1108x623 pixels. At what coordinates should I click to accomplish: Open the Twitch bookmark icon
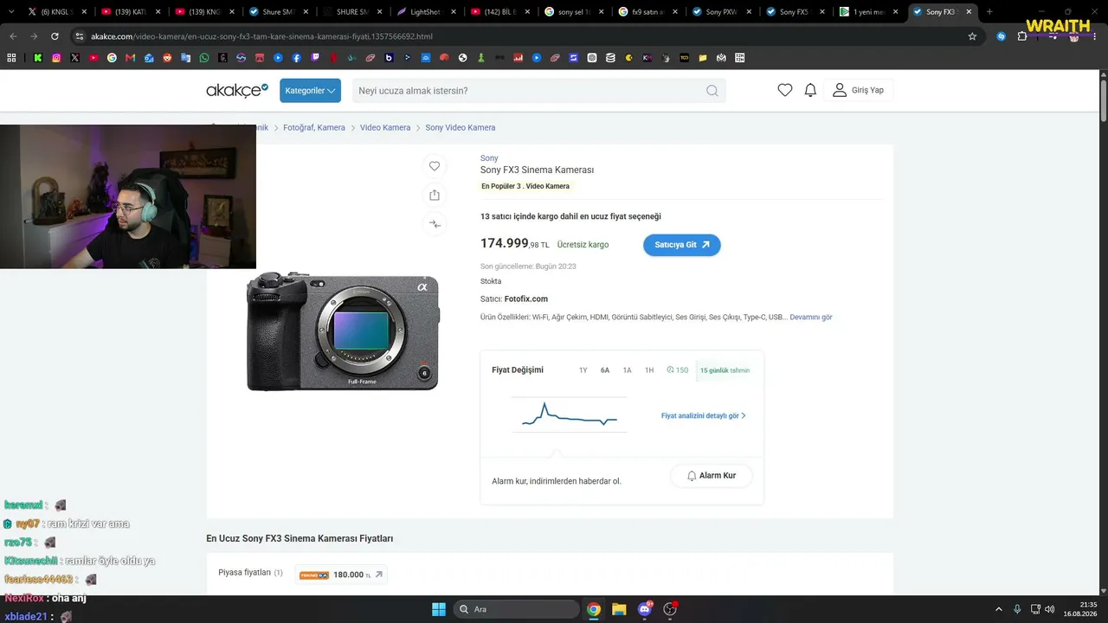click(x=315, y=58)
